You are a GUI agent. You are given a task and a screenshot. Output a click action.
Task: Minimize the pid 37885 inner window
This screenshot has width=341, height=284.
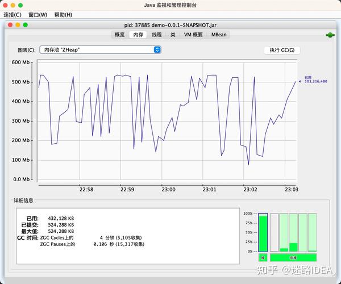tap(18, 25)
